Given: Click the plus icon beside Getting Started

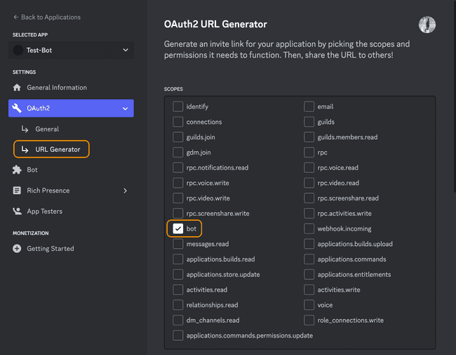Looking at the screenshot, I should click(17, 248).
